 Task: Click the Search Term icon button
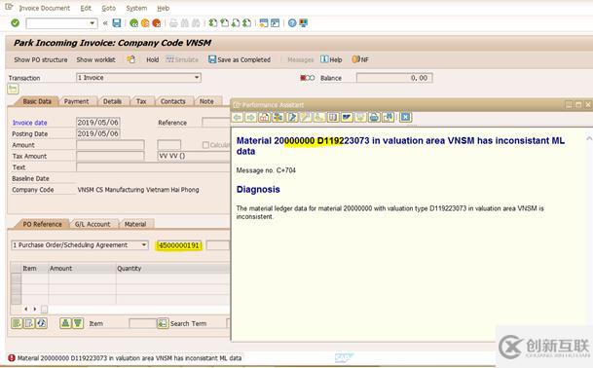163,323
